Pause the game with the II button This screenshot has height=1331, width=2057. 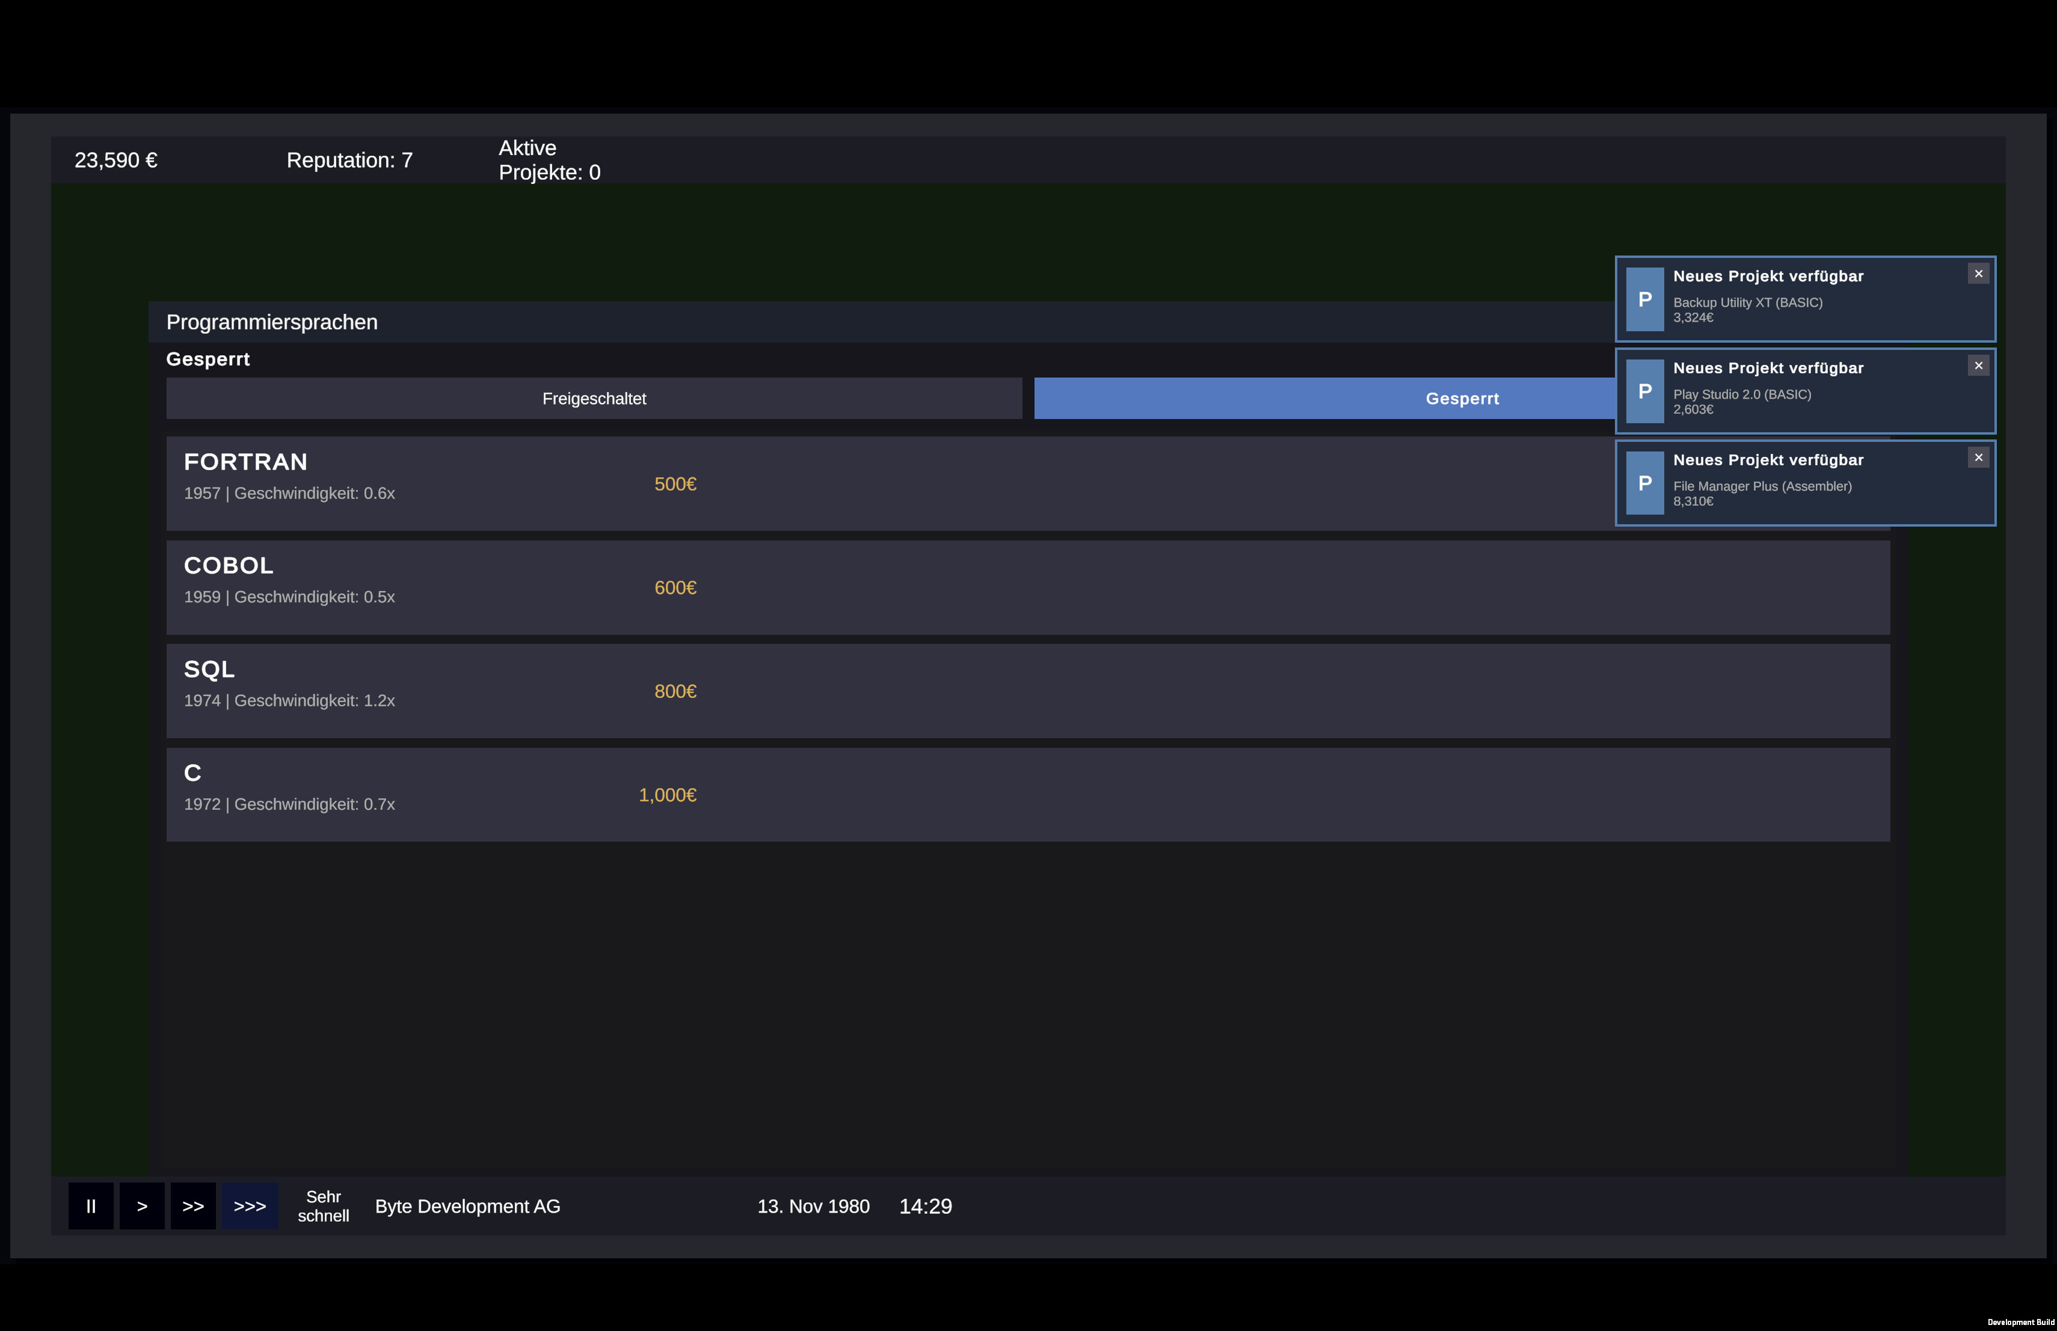tap(91, 1206)
